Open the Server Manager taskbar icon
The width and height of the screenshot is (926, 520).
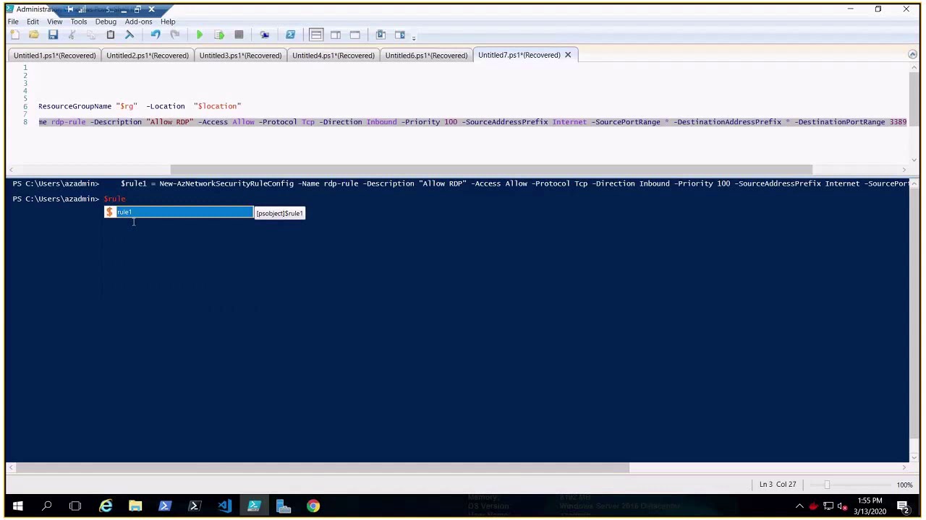tap(284, 506)
